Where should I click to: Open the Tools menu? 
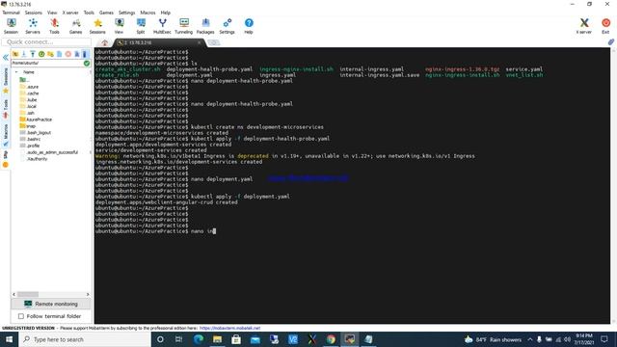click(89, 13)
